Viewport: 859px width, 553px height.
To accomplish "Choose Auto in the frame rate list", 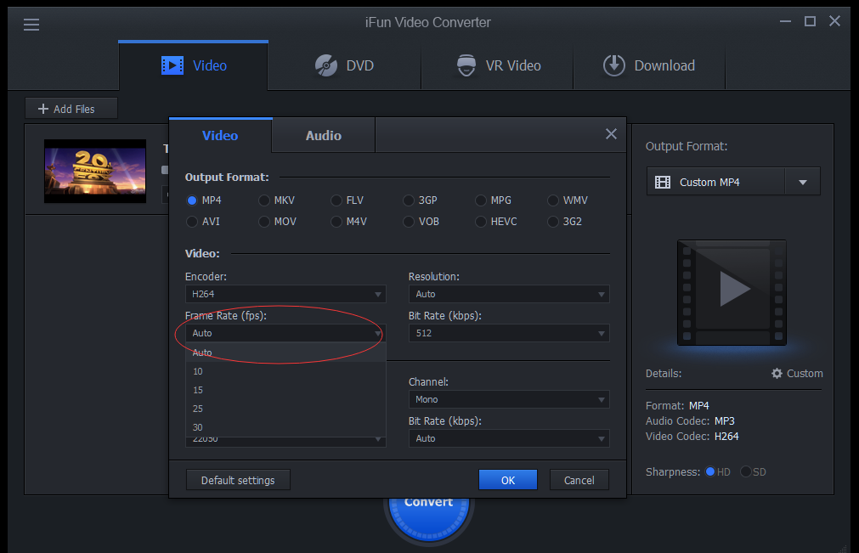I will (285, 353).
